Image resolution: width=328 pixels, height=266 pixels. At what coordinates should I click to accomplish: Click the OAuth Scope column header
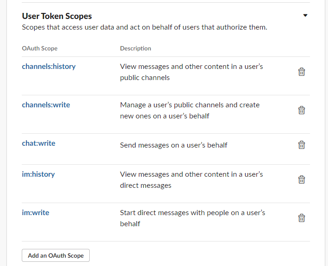tap(40, 48)
